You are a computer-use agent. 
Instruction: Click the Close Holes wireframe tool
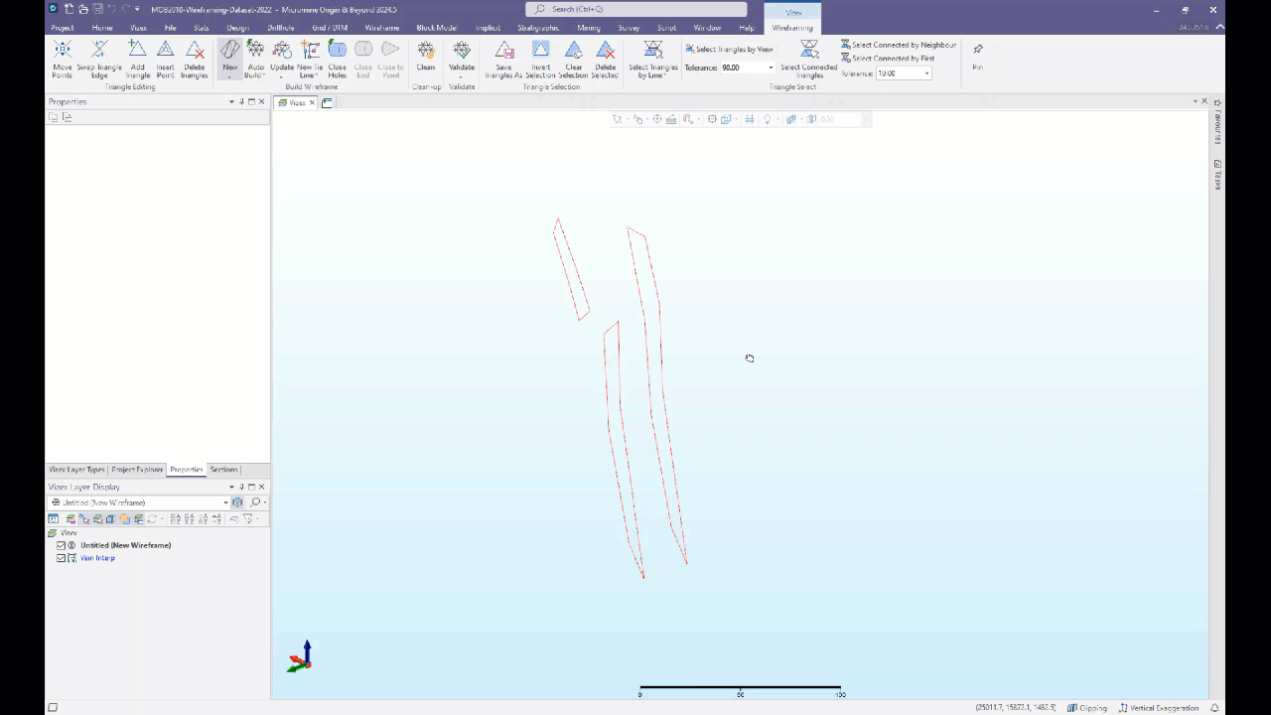coord(337,60)
